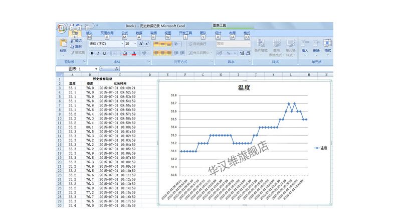
Task: Open the Fill Color dropdown arrow
Action: [129, 53]
